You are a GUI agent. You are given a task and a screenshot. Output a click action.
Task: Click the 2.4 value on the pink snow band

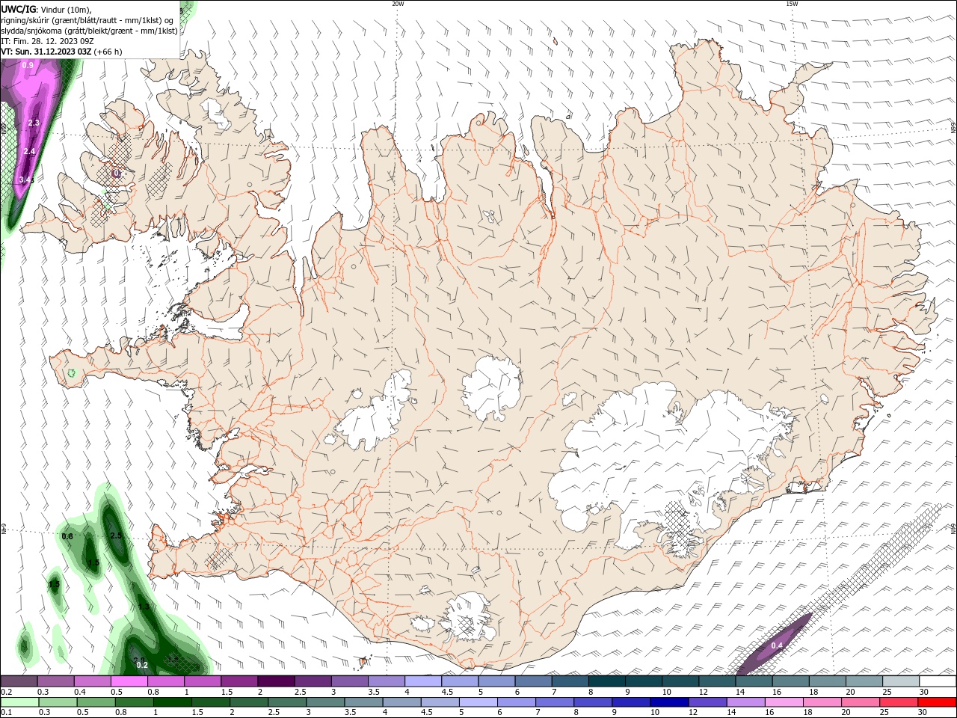click(29, 151)
